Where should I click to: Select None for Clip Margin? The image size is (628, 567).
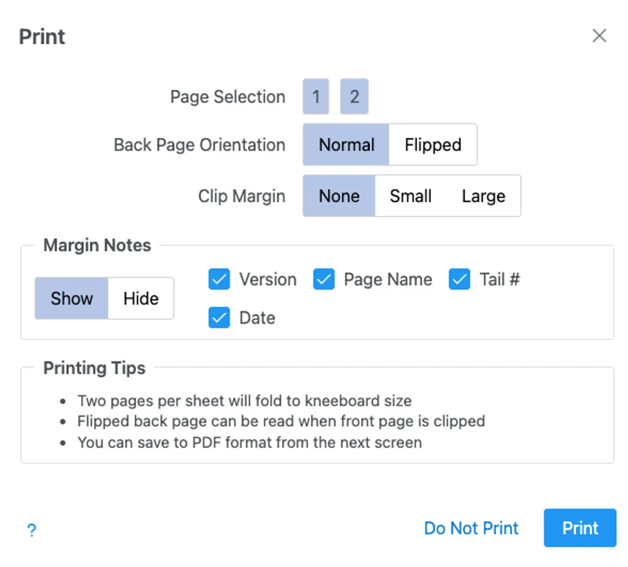tap(339, 196)
